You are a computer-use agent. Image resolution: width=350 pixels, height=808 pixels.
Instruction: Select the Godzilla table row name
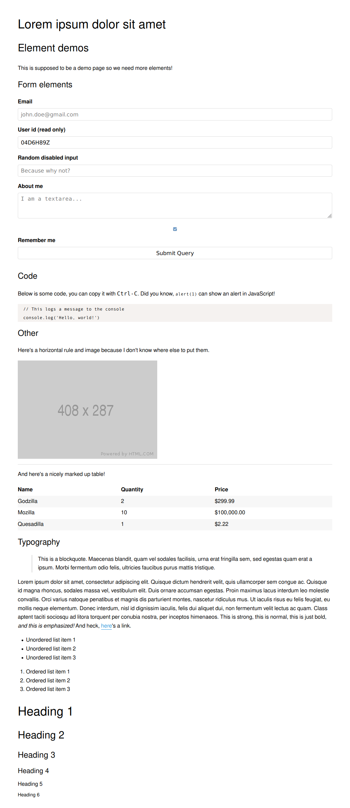click(x=28, y=501)
